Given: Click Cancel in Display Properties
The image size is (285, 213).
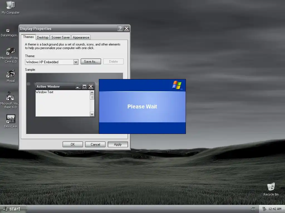Looking at the screenshot, I should click(x=95, y=144).
